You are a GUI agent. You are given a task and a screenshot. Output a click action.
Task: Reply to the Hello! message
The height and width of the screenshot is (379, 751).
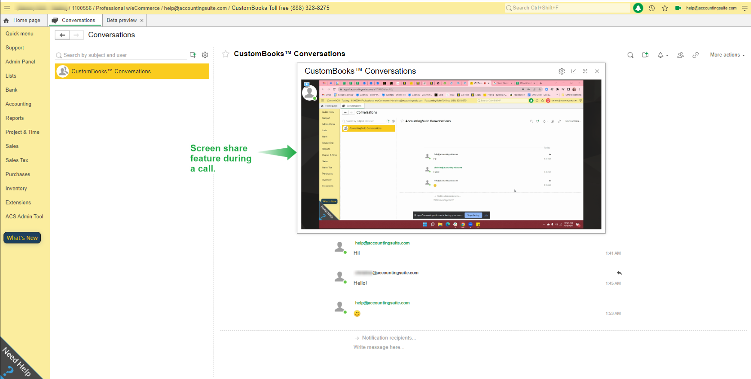619,273
